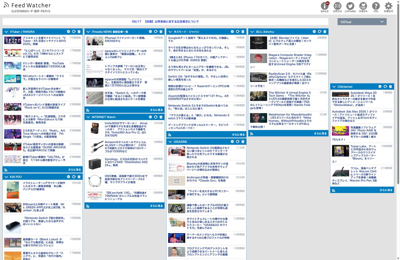Viewport: 400px width, 260px height.
Task: Open settings gear of KAI-YOU widget
Action: pos(69,177)
